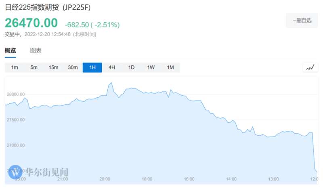Select the 1D timeframe
Image resolution: width=323 pixels, height=189 pixels.
point(131,67)
